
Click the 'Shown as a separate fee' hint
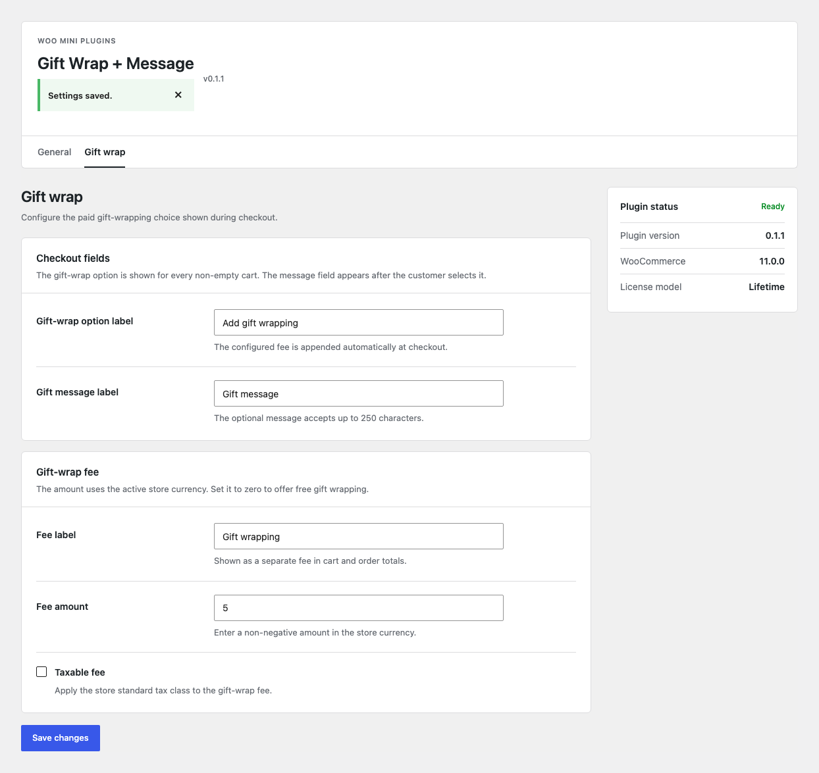point(310,561)
